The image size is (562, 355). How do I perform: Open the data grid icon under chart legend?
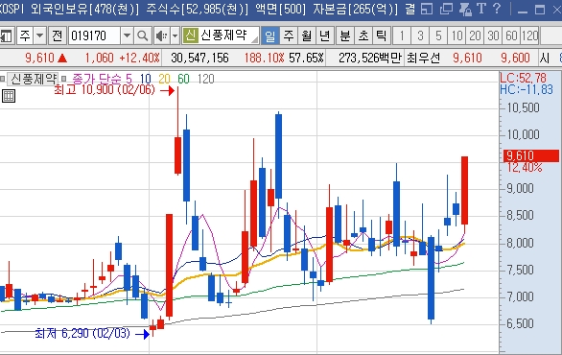9,96
